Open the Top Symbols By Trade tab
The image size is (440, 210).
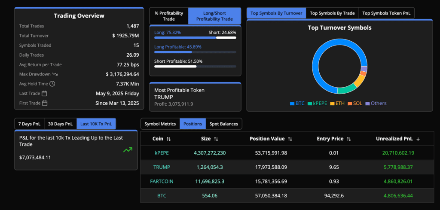click(x=332, y=13)
